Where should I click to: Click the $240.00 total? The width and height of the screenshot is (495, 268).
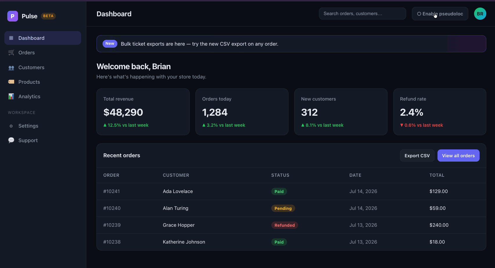pos(439,225)
